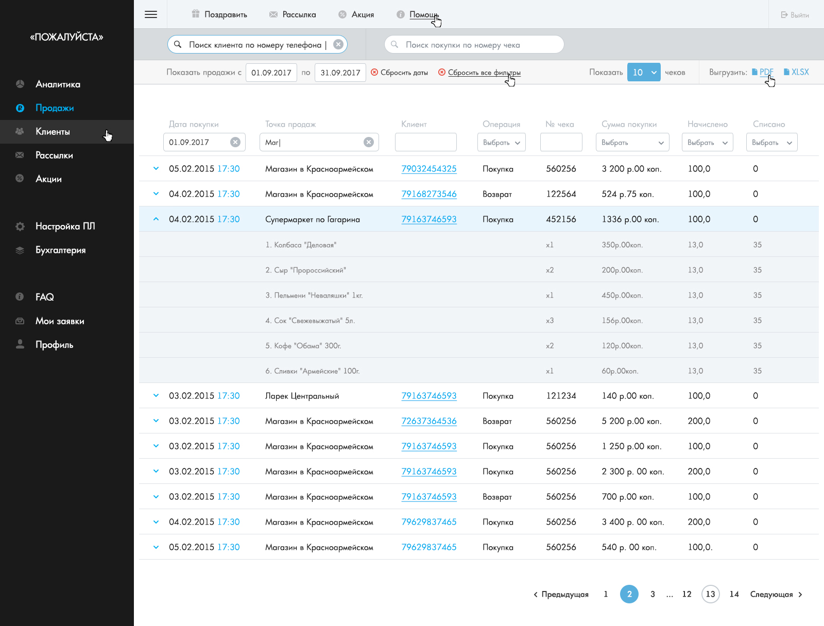Export sales as PDF

(763, 72)
